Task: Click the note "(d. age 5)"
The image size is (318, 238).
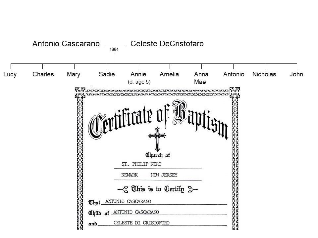Action: (x=139, y=82)
